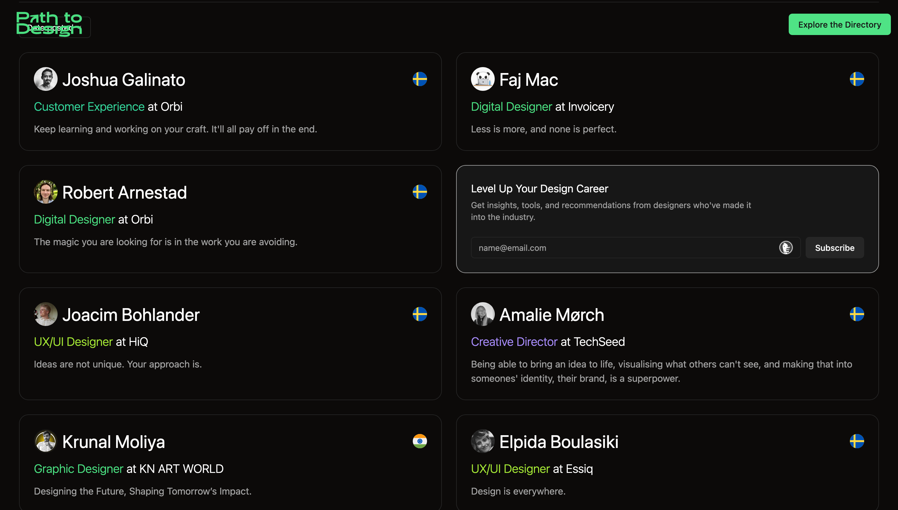Click the name@email.com input field

tap(596, 248)
